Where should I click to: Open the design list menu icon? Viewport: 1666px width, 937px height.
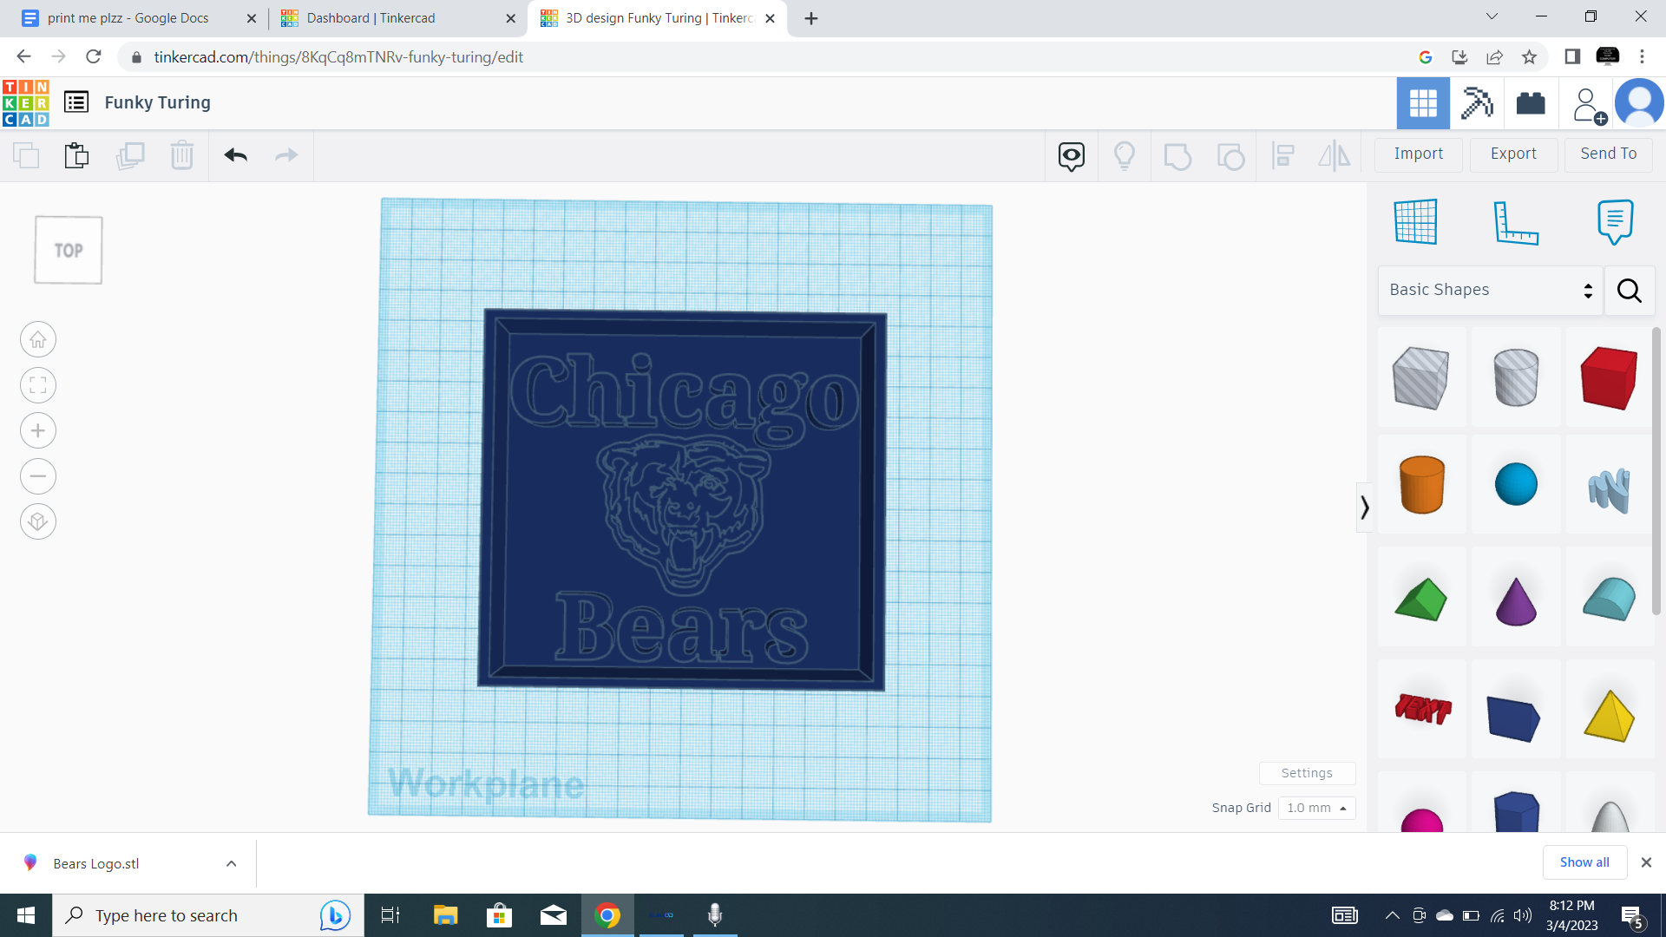(76, 102)
